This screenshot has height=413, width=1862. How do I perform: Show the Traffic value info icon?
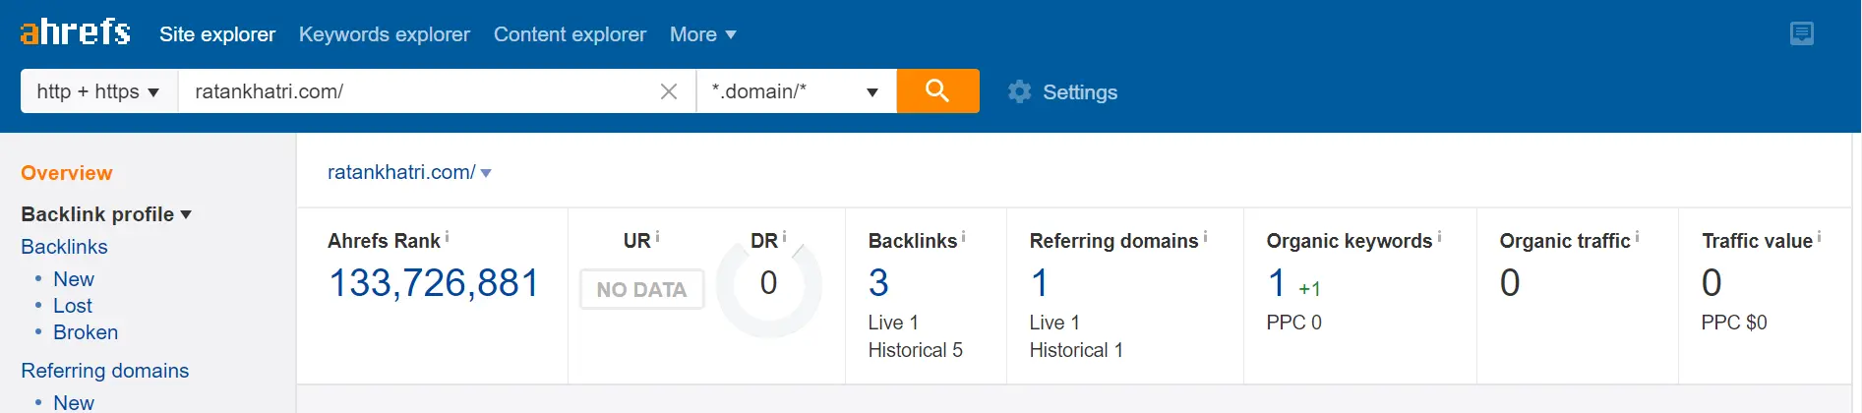click(1819, 237)
